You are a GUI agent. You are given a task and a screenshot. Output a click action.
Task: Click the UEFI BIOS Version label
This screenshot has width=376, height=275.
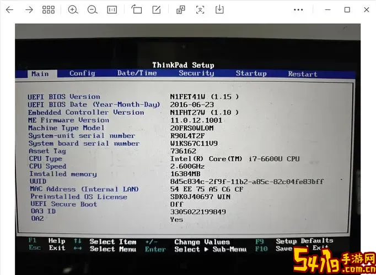click(x=64, y=97)
